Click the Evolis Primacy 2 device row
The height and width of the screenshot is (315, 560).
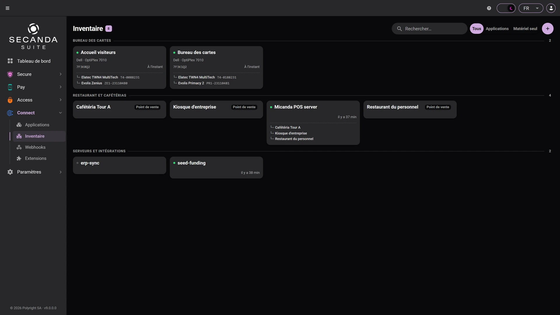pyautogui.click(x=216, y=83)
